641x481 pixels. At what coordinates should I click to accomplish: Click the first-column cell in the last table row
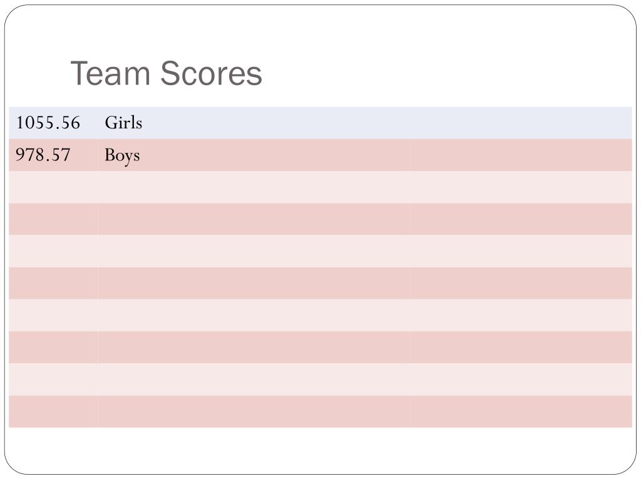[x=53, y=411]
